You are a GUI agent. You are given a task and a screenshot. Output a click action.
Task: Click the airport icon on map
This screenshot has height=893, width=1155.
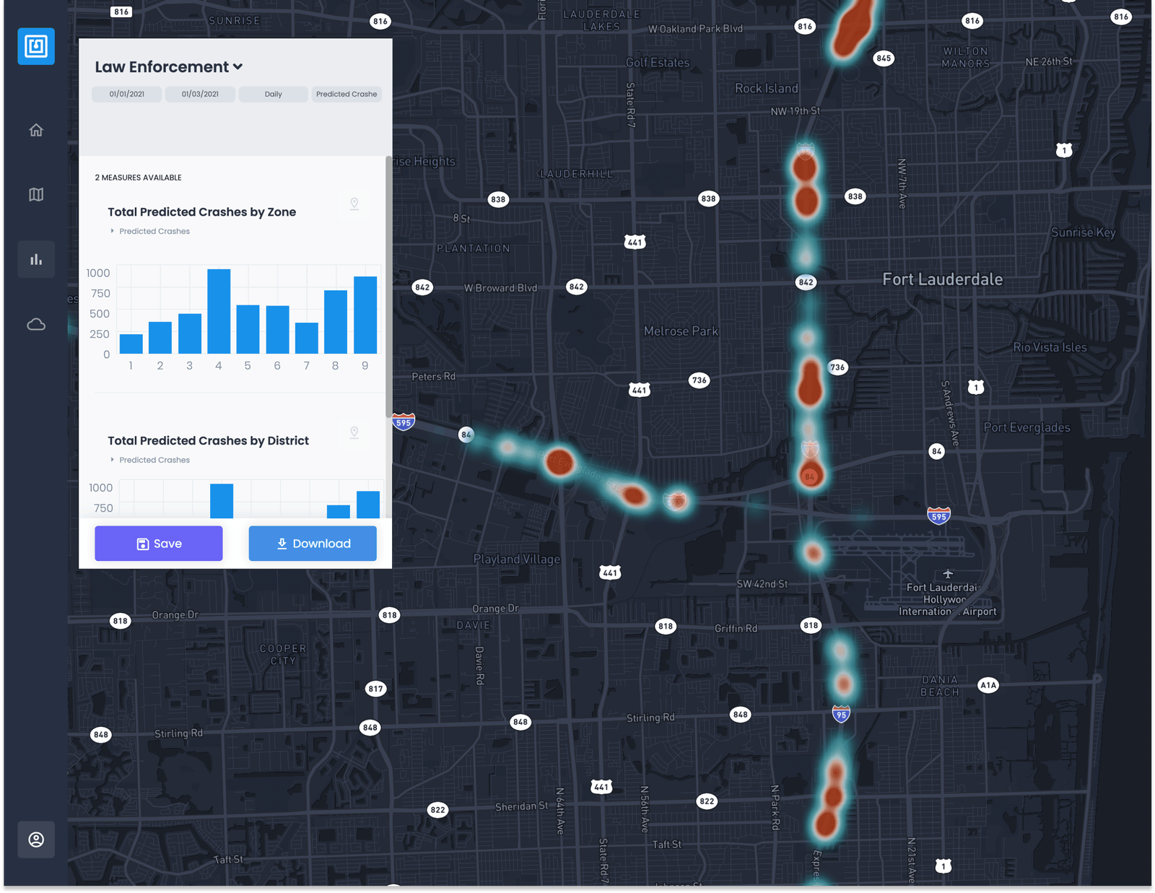click(948, 574)
